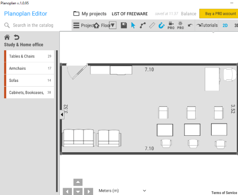Click the undo arrow icon
Viewport: 238px width, 195px height.
point(190,25)
